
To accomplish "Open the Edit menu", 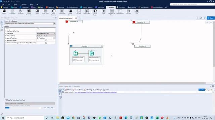I will [9, 4].
